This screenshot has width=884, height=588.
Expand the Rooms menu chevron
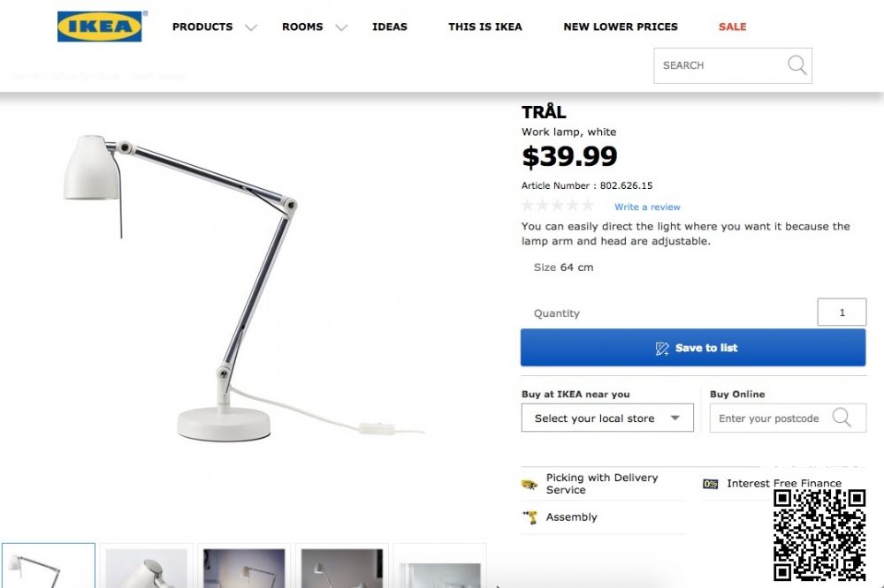[x=342, y=27]
